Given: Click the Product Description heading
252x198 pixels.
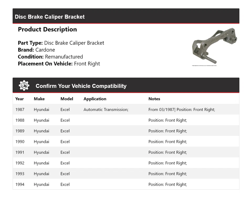Looking at the screenshot, I should 47,29.
